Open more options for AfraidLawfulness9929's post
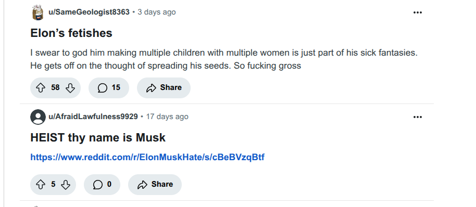 pos(417,117)
